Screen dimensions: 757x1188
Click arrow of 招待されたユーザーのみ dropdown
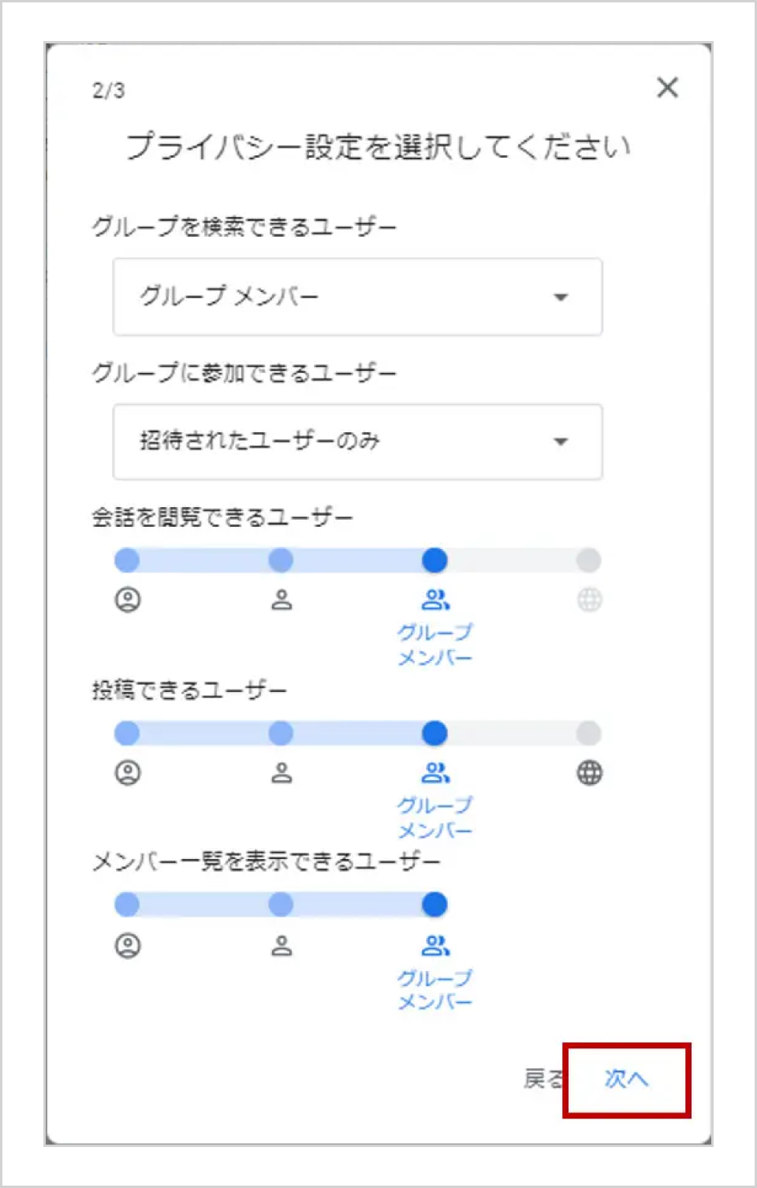[561, 442]
